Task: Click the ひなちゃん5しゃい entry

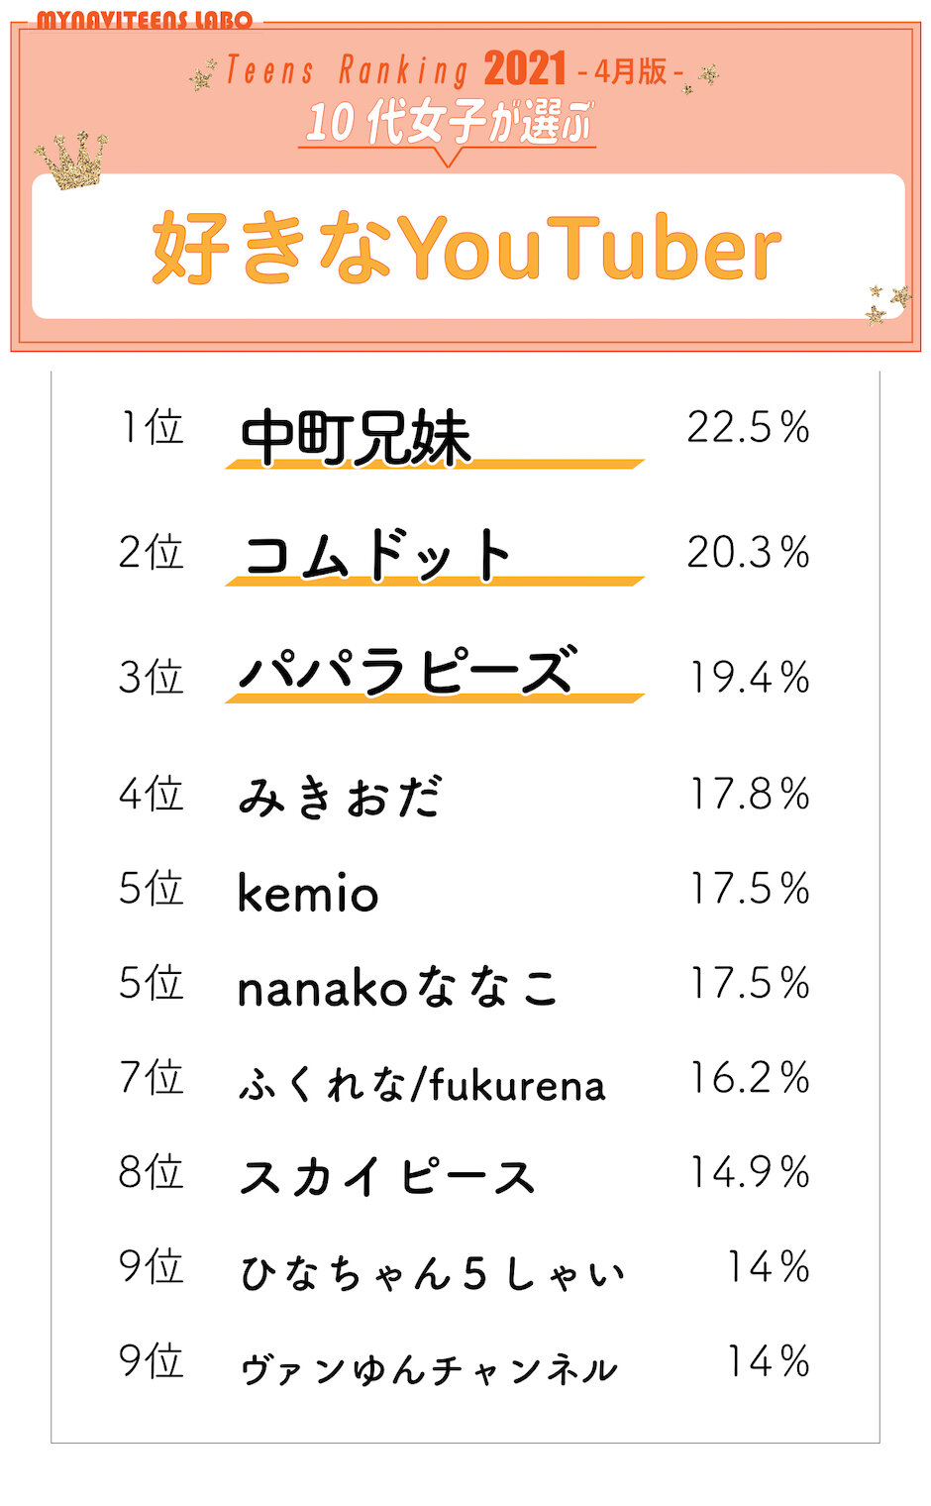Action: (x=432, y=1273)
